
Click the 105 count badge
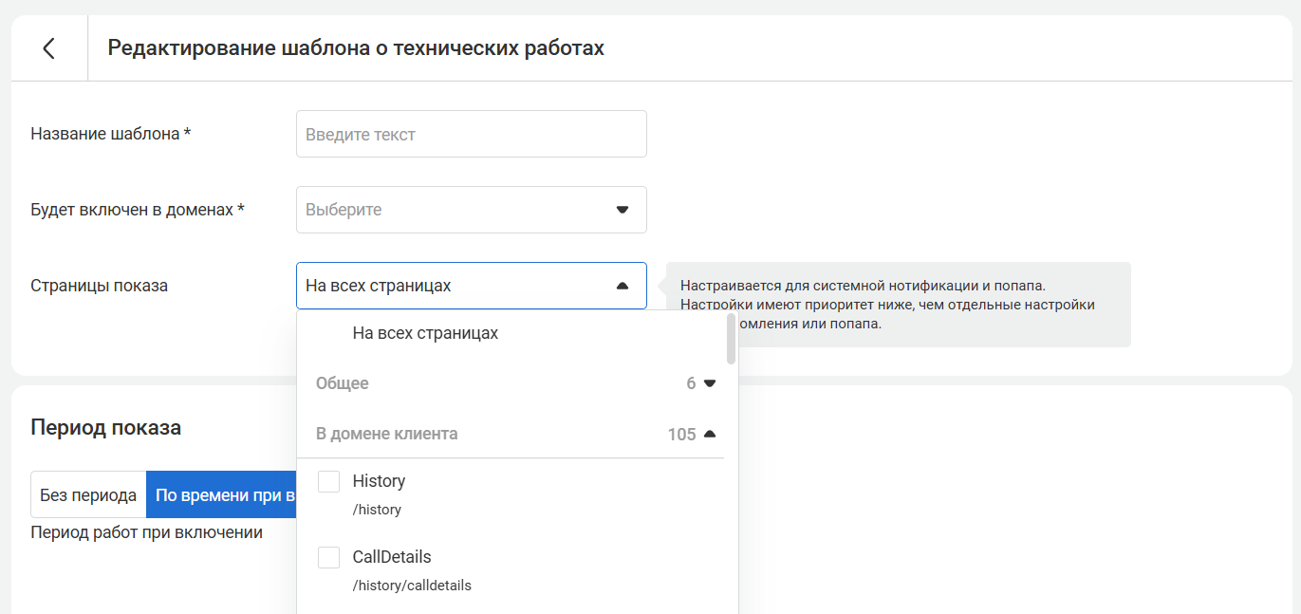[x=681, y=435]
